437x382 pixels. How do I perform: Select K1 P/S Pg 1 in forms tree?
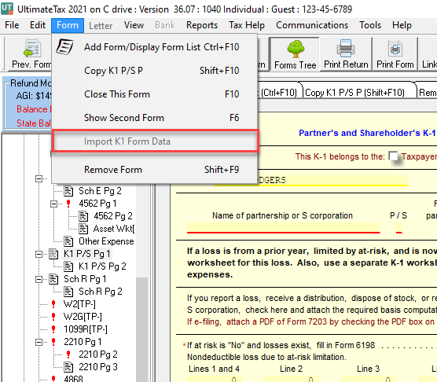[x=87, y=254]
